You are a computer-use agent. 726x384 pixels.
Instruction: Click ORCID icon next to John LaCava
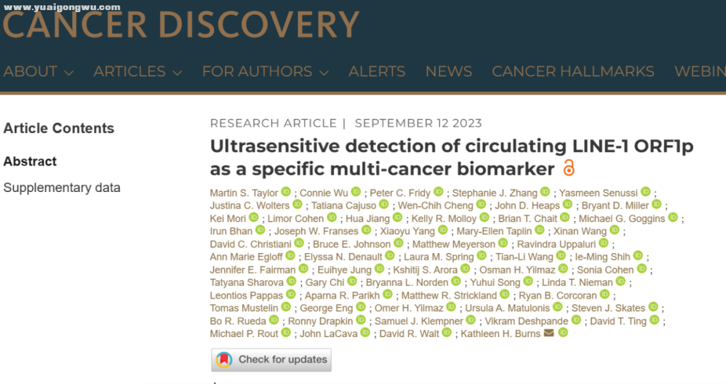[x=365, y=332]
